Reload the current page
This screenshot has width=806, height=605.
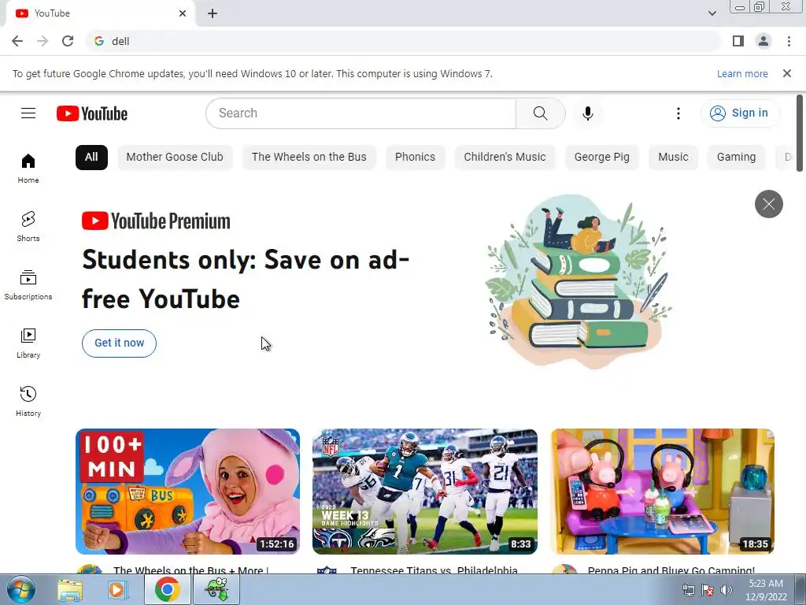68,41
